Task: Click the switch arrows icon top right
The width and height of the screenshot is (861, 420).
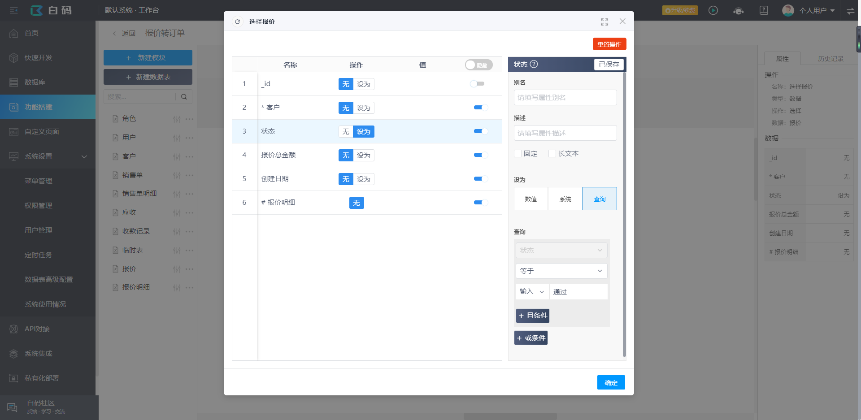Action: (x=851, y=11)
